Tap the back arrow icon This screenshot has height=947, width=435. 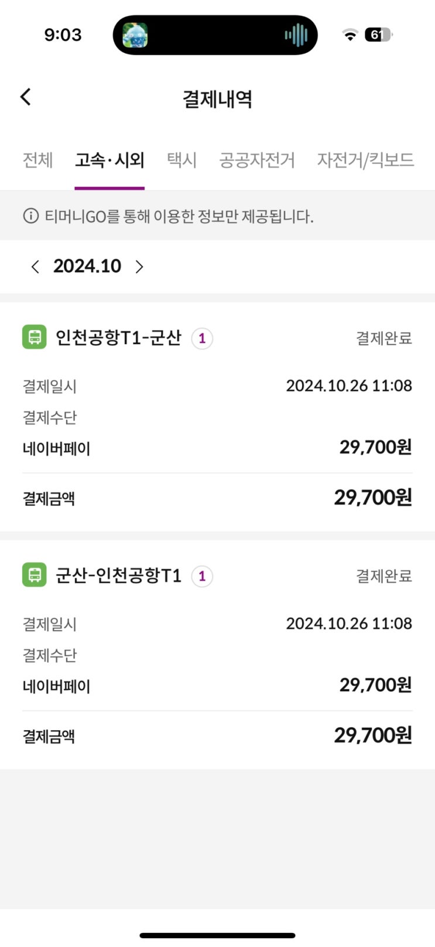click(x=26, y=97)
